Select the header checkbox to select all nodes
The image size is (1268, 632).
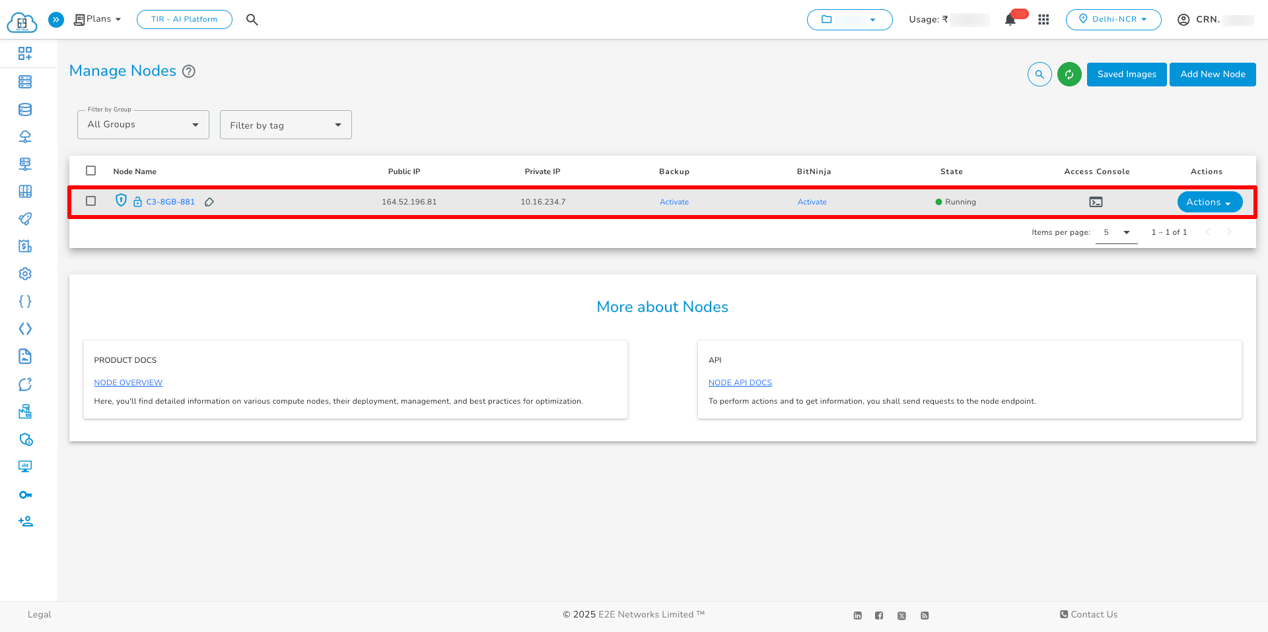coord(91,170)
